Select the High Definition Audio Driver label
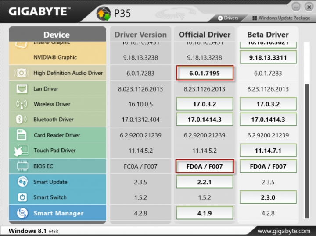 click(x=68, y=73)
